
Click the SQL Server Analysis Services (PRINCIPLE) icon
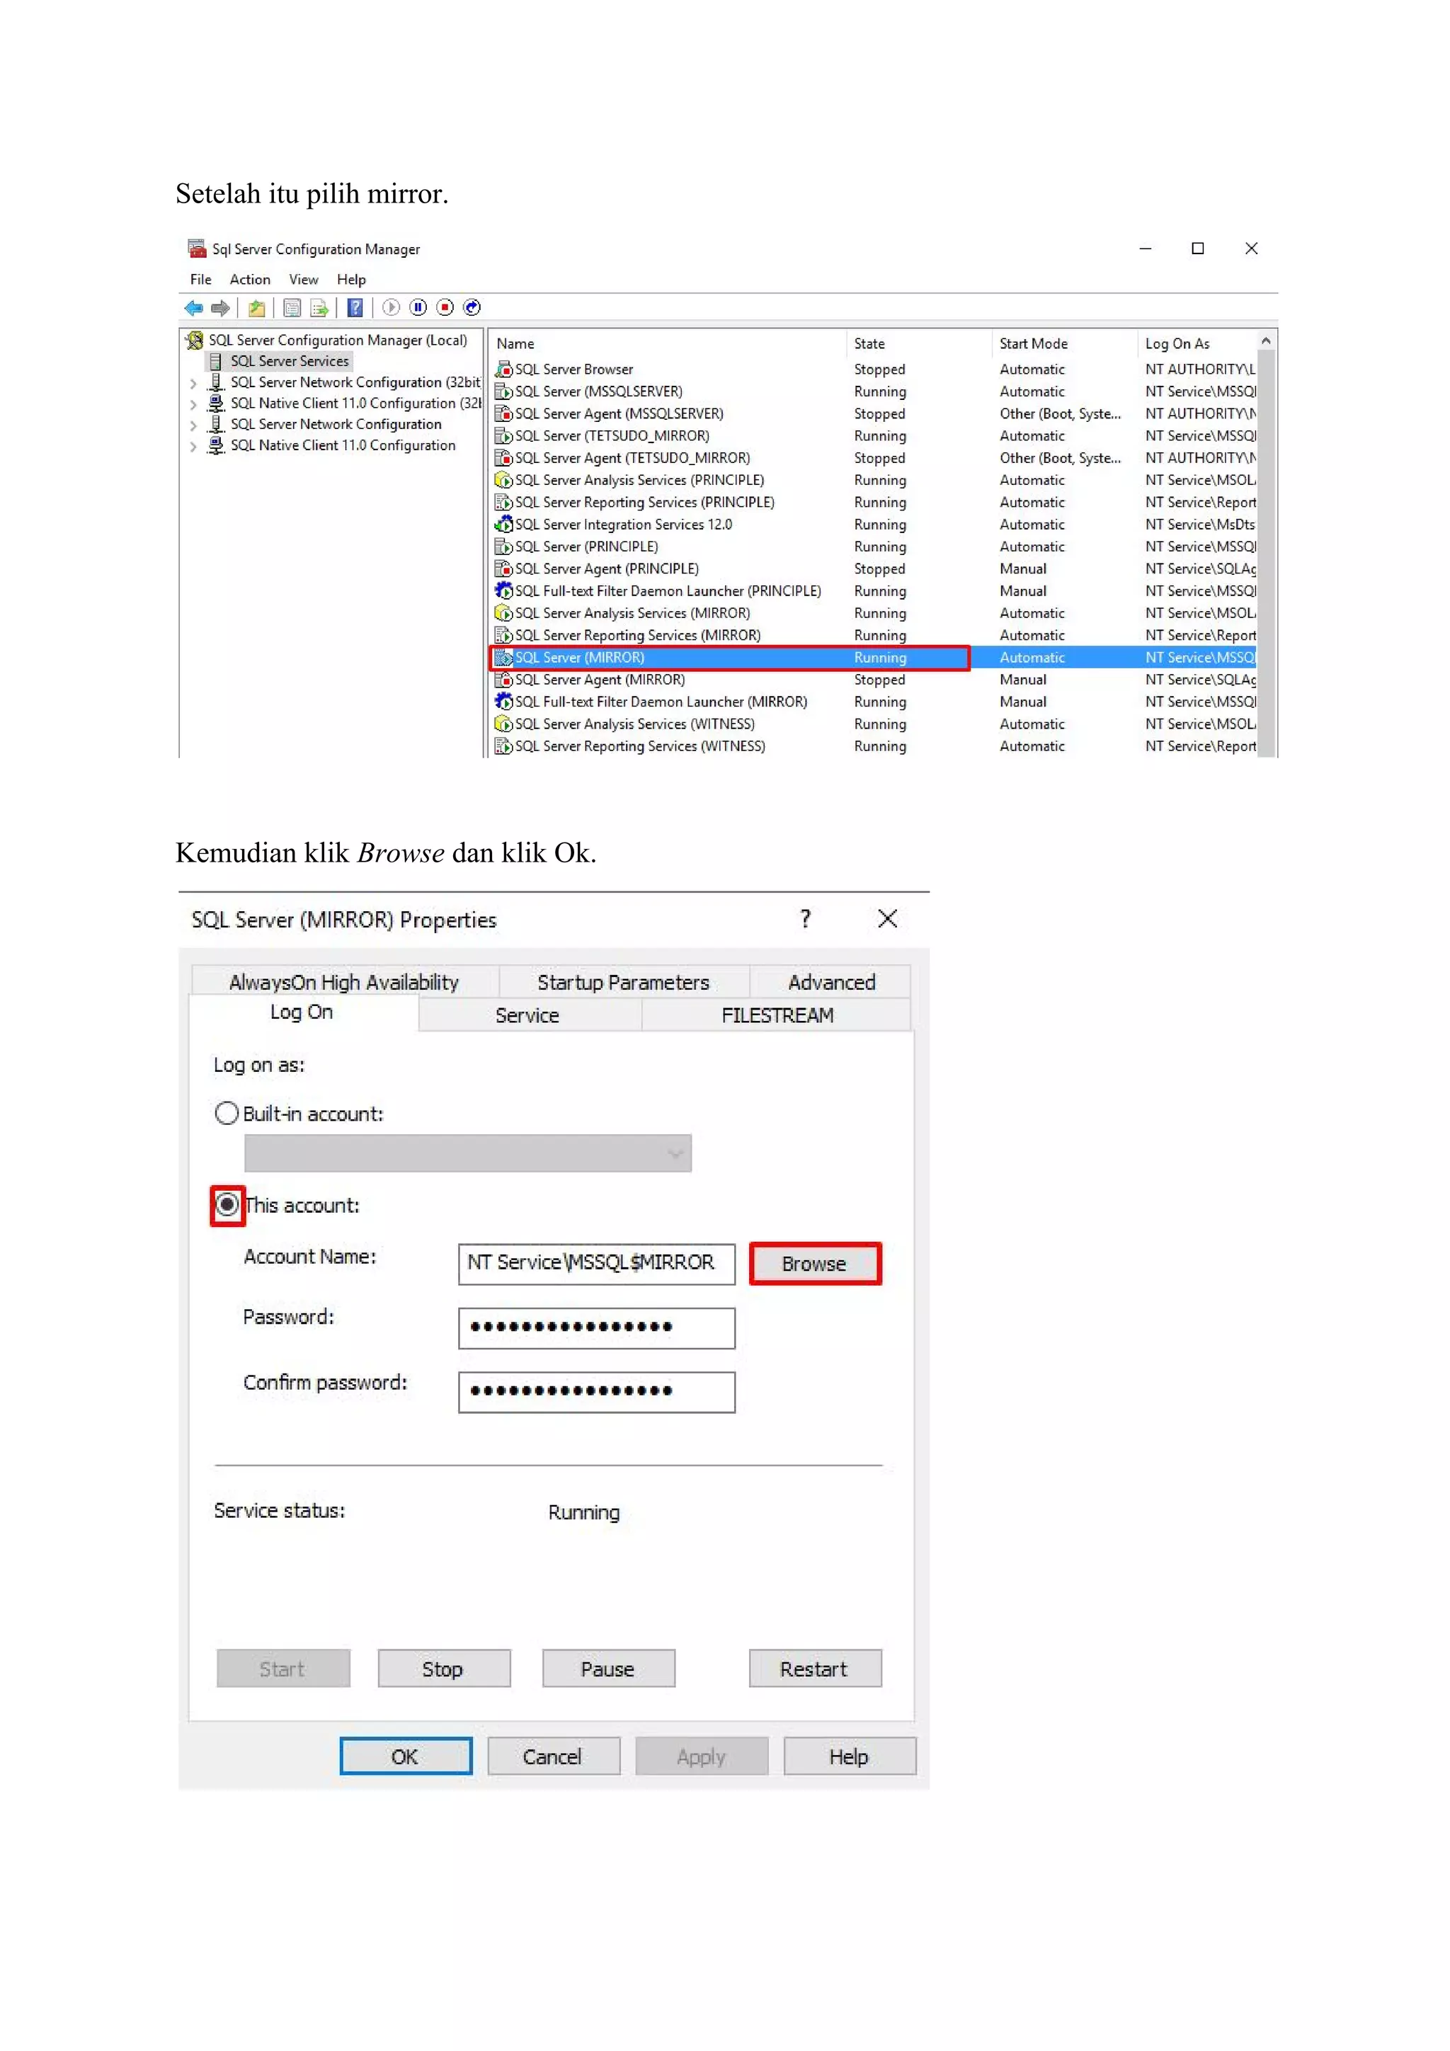pyautogui.click(x=504, y=480)
